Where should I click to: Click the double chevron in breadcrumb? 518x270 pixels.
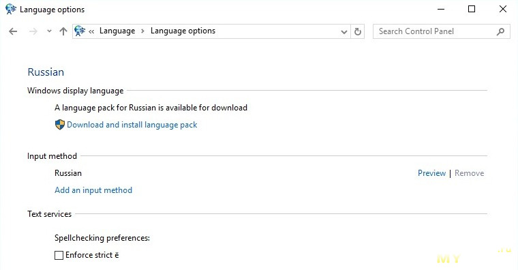coord(91,31)
